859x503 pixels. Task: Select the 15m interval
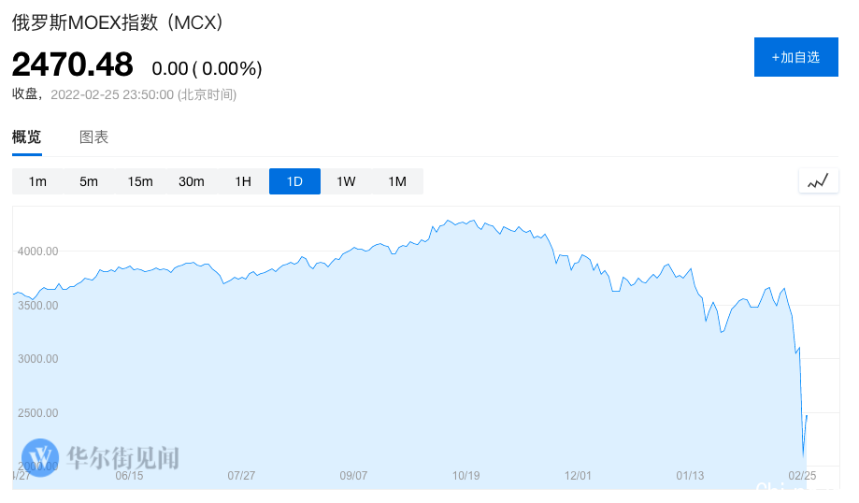click(x=140, y=181)
